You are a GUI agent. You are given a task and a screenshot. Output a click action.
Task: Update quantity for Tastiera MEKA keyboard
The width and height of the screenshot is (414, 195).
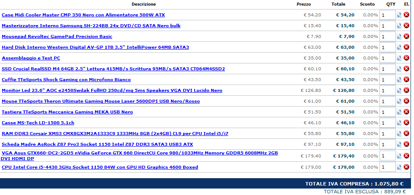[399, 113]
